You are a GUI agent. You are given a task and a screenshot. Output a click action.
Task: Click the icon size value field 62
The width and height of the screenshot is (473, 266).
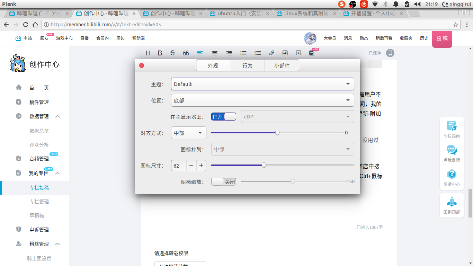[179, 166]
